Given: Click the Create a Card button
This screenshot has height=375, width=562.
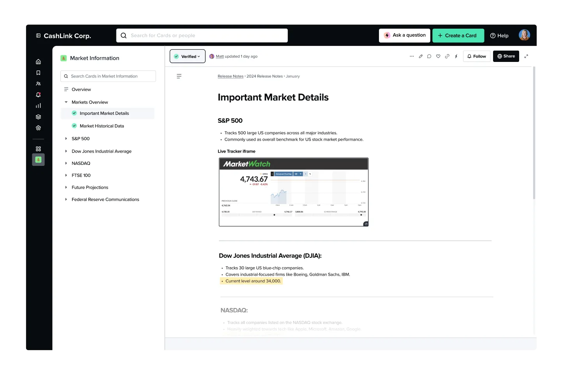Looking at the screenshot, I should click(x=458, y=35).
